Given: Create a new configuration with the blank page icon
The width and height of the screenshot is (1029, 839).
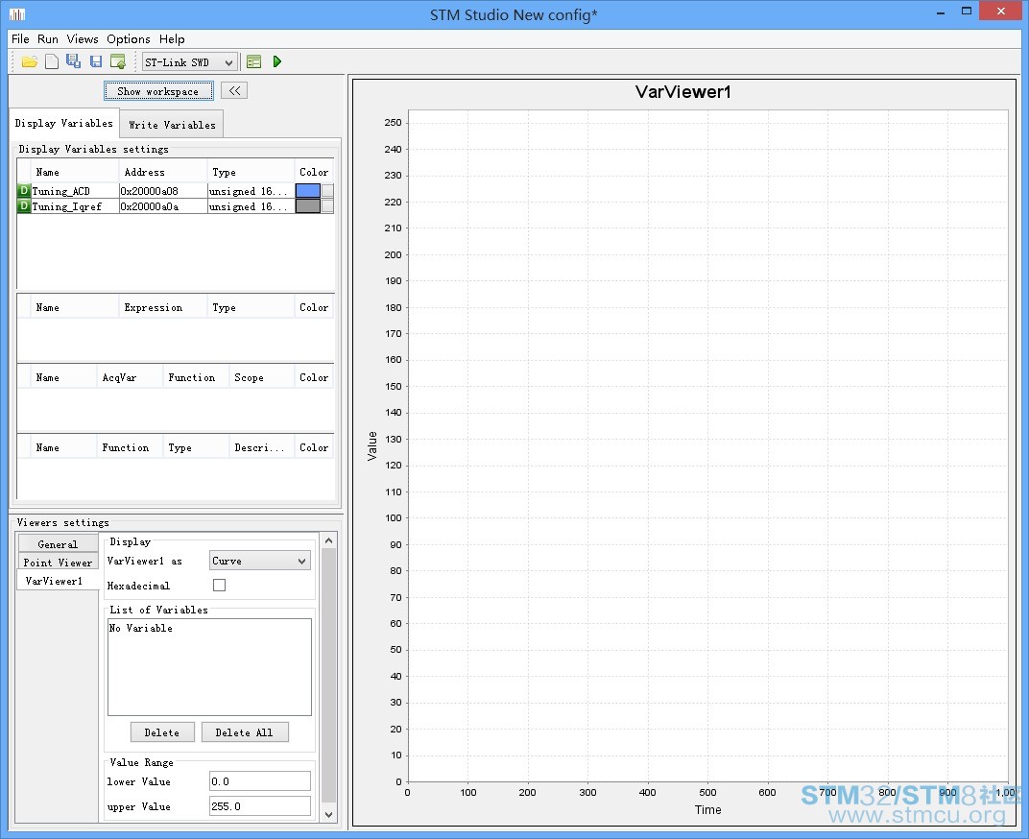Looking at the screenshot, I should (x=52, y=61).
